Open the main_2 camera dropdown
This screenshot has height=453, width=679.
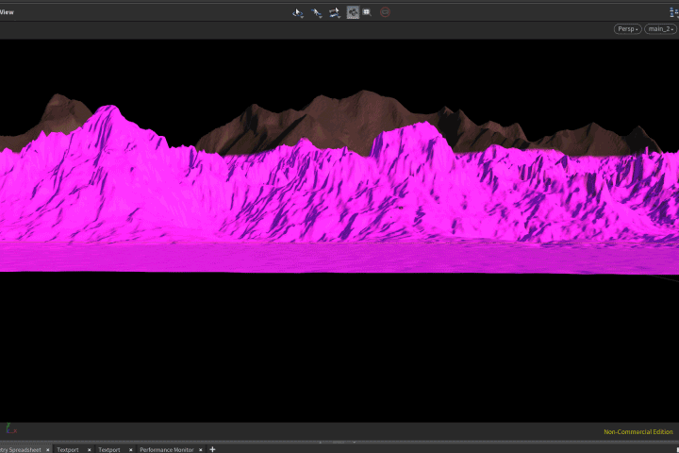tap(660, 29)
